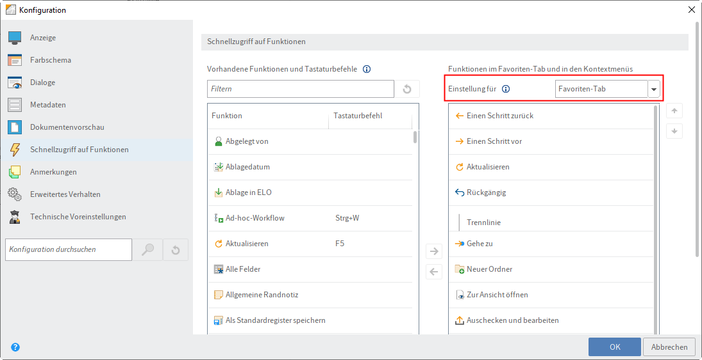Screen dimensions: 702x360
Task: Move selected favorite up
Action: [674, 111]
